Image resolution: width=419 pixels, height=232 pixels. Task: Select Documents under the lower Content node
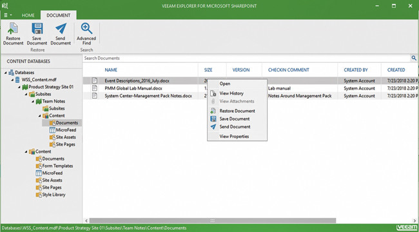point(50,159)
